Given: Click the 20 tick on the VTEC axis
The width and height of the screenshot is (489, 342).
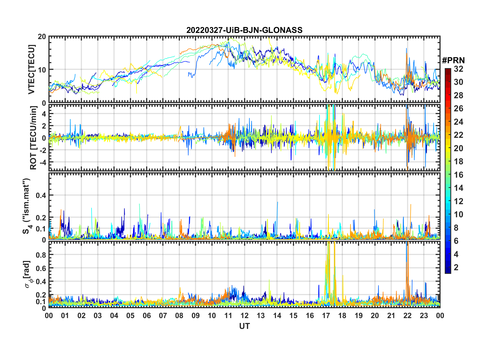Looking at the screenshot, I should [42, 37].
